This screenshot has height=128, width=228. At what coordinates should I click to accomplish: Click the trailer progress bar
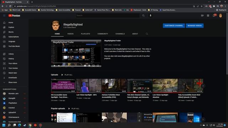(x=76, y=63)
